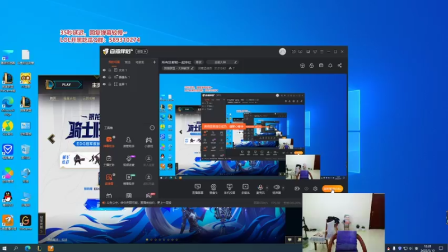The image size is (448, 252).
Task: Toggle the eye preview icon in bottom bar
Action: coord(306,189)
